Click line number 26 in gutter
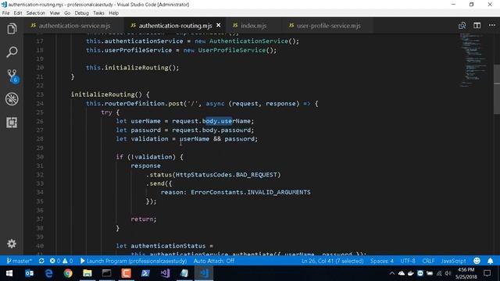Screen dimensions: 500x281 point(40,121)
